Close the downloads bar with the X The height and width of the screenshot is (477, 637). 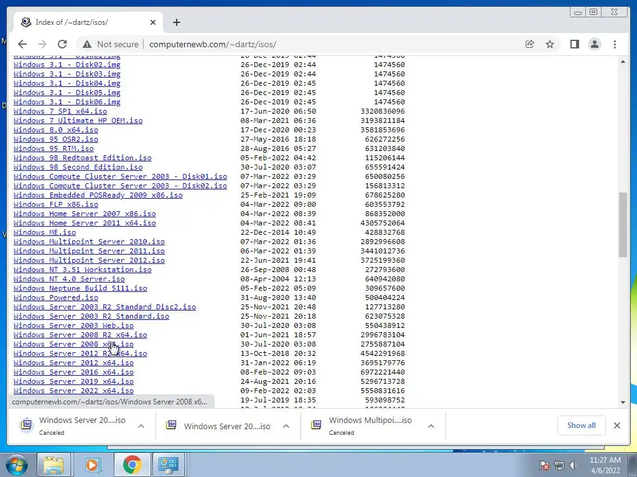pos(617,425)
